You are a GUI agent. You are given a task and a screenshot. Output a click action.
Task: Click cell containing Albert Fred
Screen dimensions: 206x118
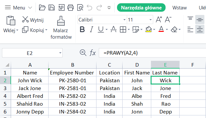(x=30, y=96)
